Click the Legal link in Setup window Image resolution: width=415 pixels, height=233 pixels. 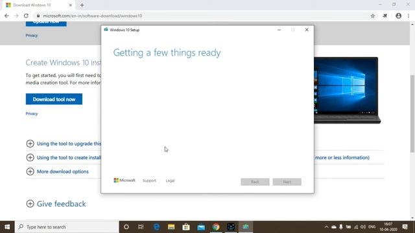tap(170, 181)
